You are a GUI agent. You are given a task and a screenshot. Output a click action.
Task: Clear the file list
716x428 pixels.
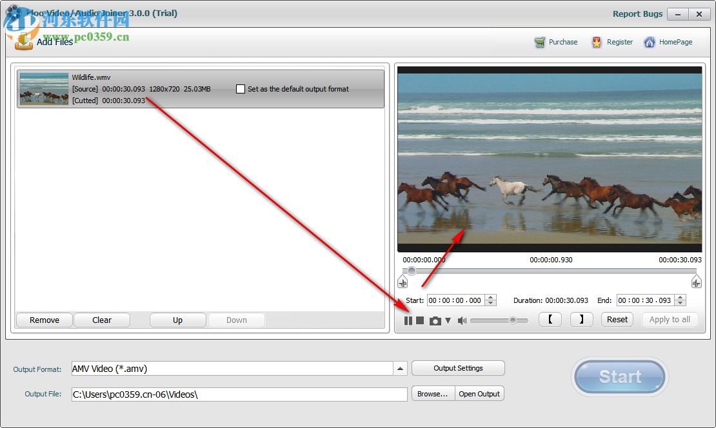coord(102,320)
